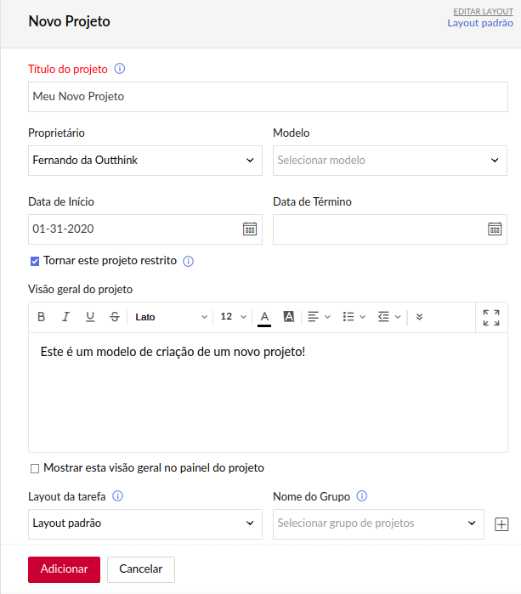Open the Proprietário dropdown
The image size is (521, 594).
(x=145, y=161)
